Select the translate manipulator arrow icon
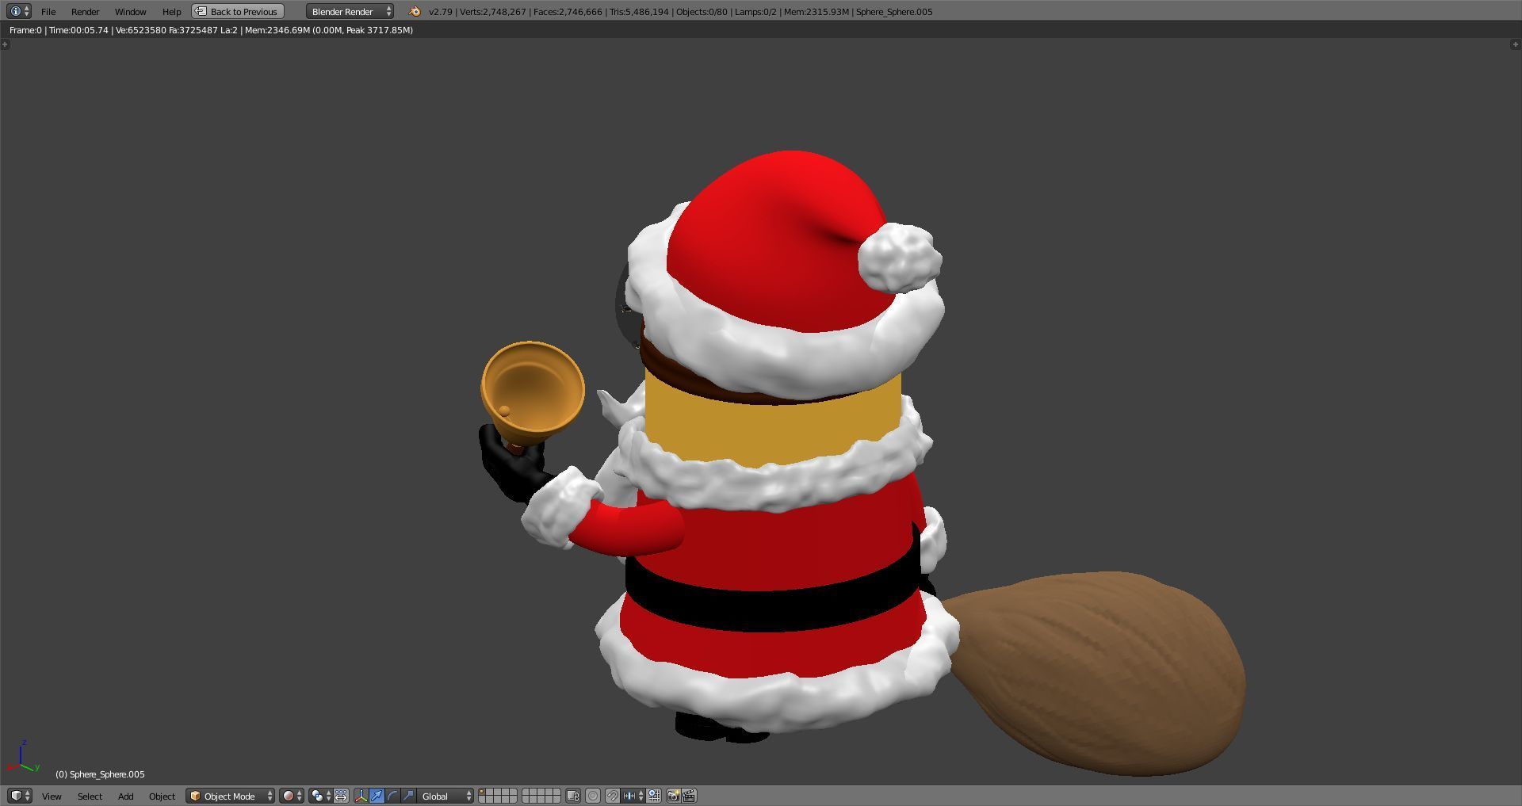1522x806 pixels. [x=377, y=796]
